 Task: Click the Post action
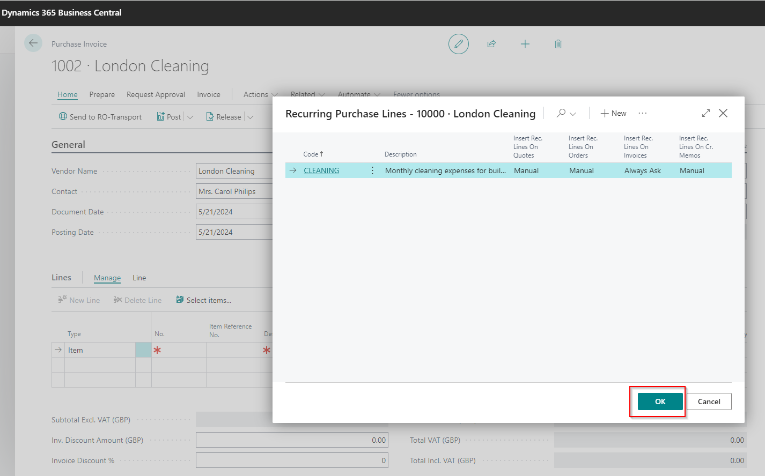(x=169, y=117)
